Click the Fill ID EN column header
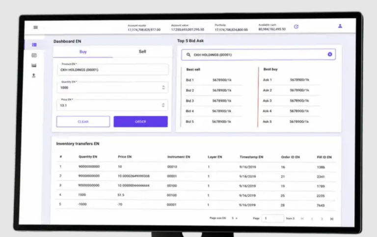The image size is (377, 237). (324, 157)
